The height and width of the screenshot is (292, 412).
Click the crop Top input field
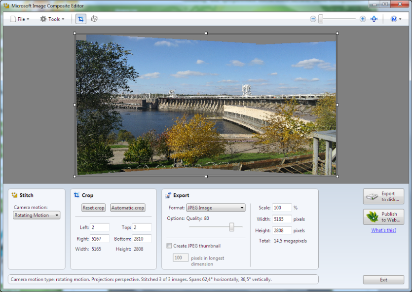pos(142,227)
